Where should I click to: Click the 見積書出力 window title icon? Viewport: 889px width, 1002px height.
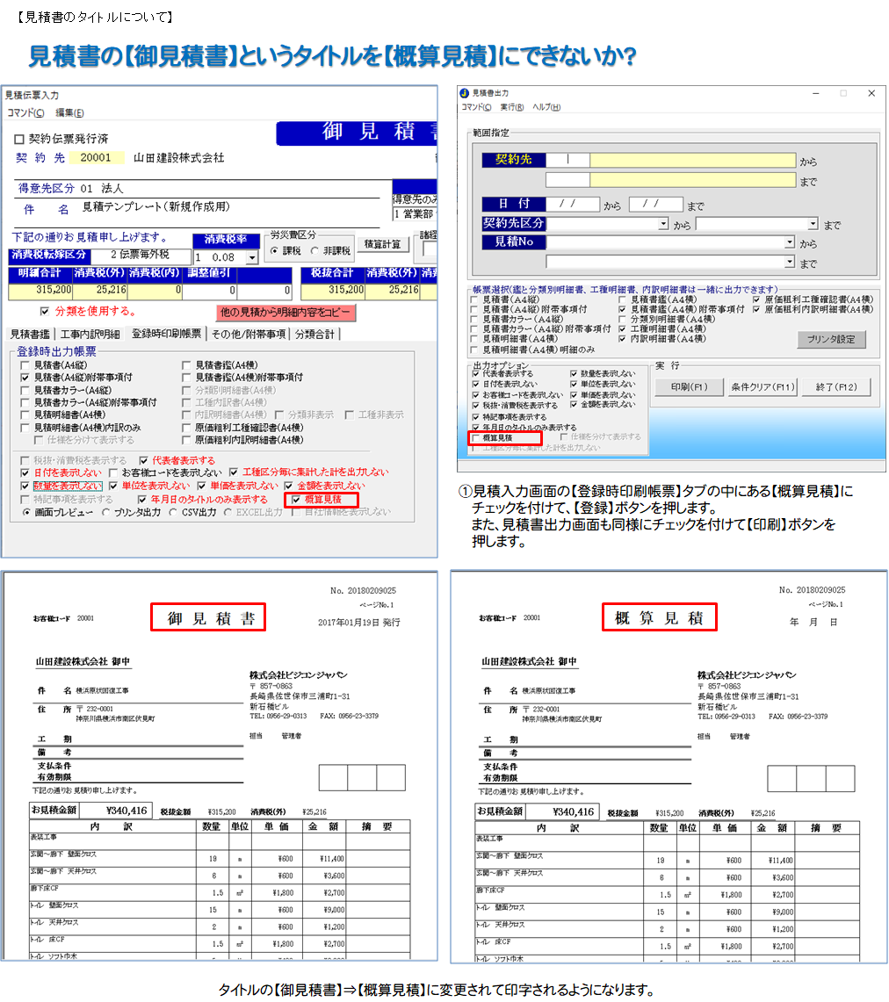click(464, 93)
